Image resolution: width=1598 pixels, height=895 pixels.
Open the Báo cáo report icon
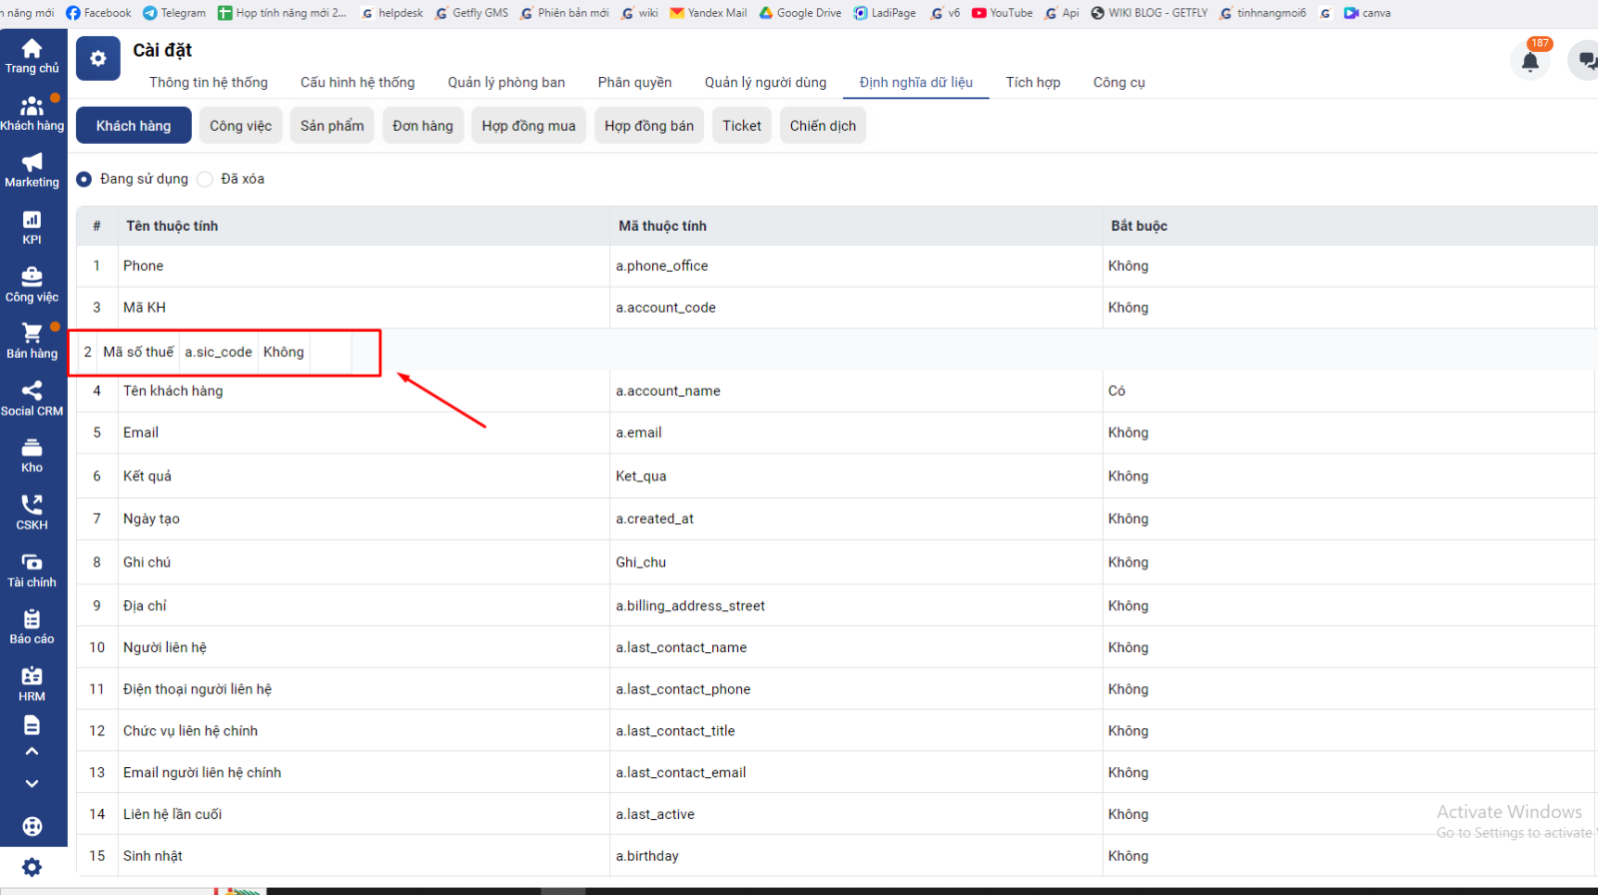pyautogui.click(x=32, y=619)
